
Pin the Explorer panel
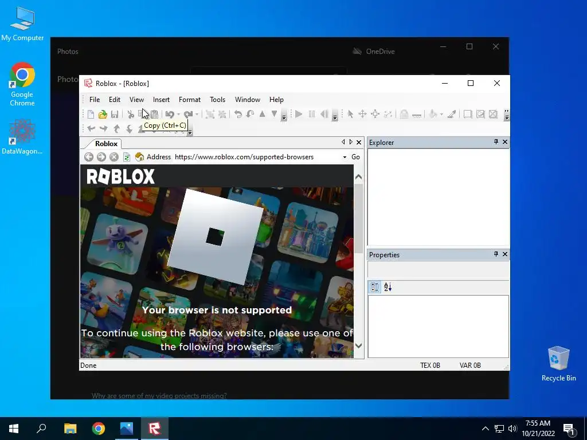tap(496, 142)
